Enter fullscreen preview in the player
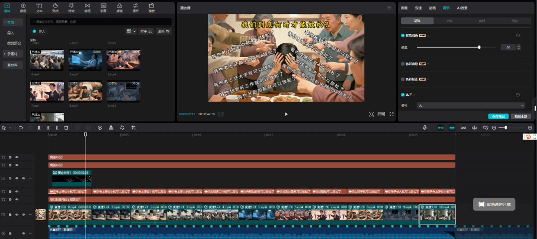 (391, 114)
